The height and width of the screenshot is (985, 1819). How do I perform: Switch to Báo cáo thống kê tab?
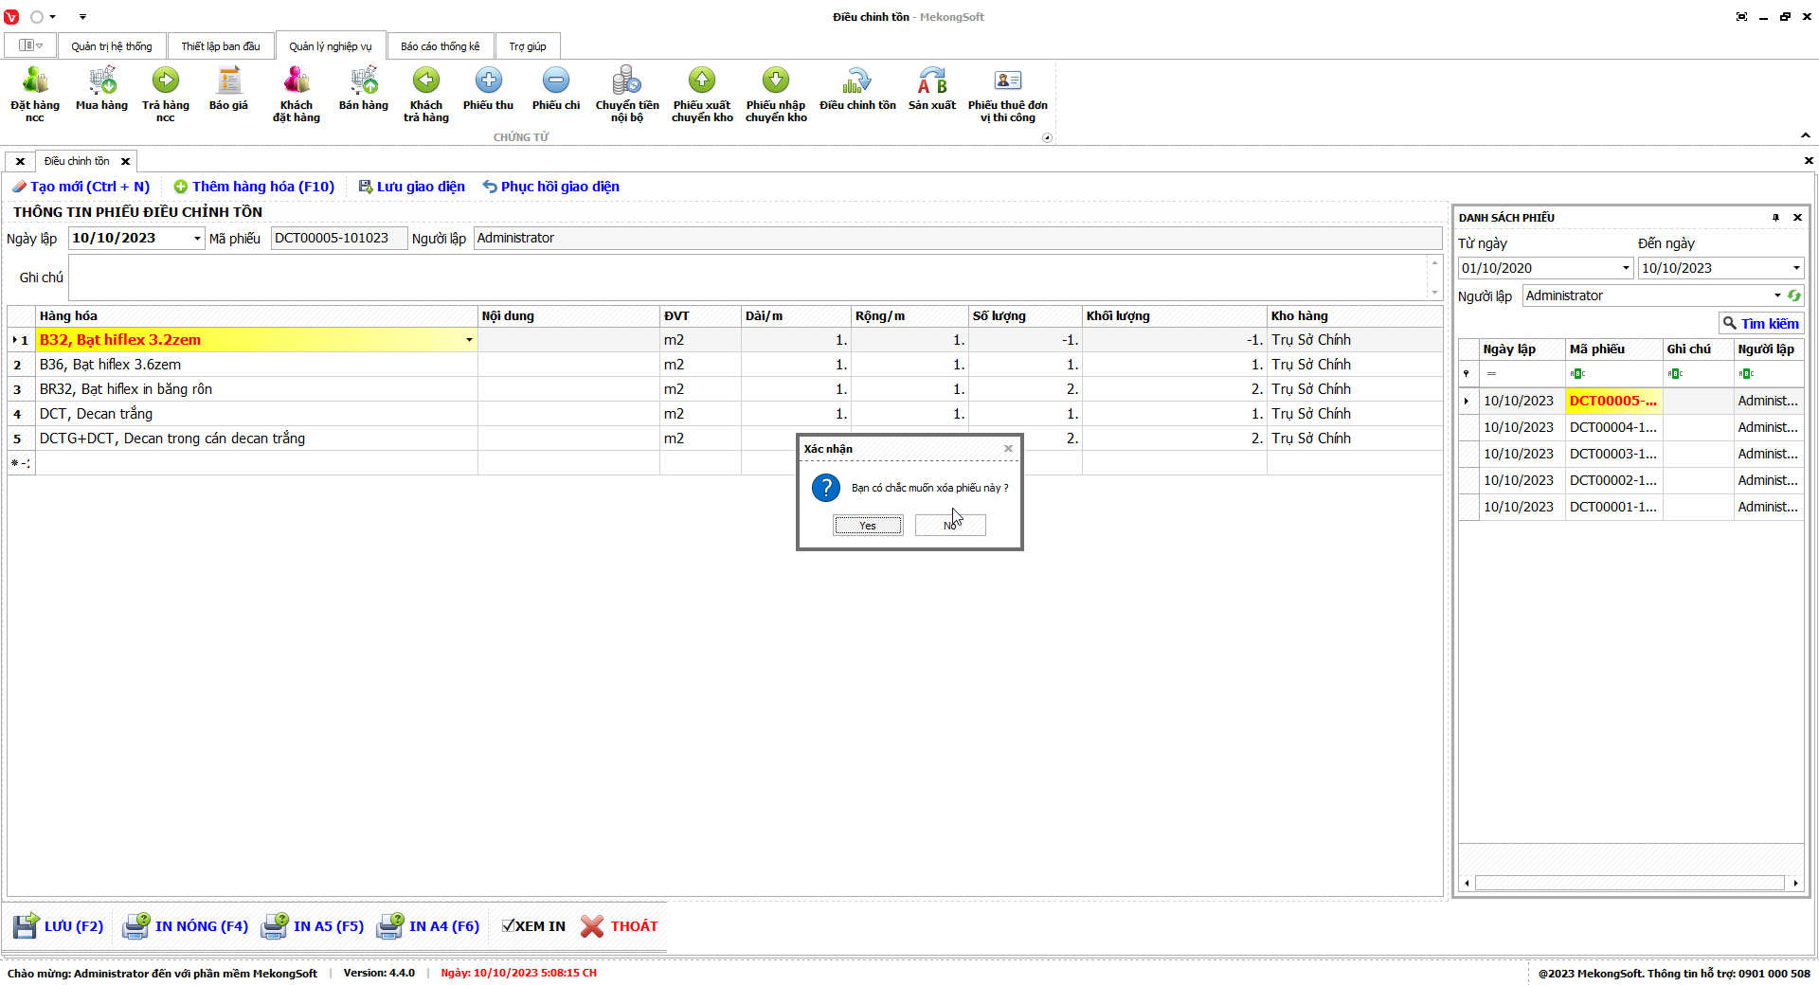(x=440, y=46)
